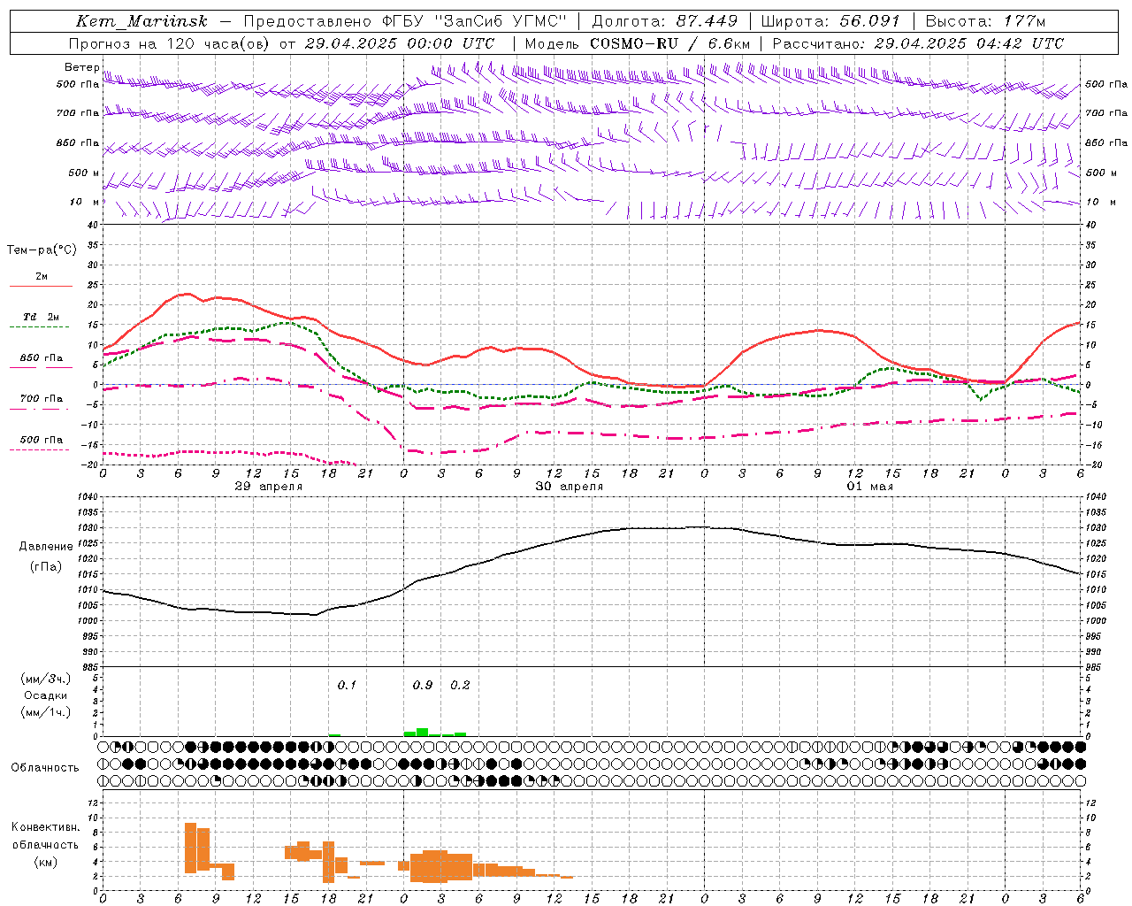
Task: Click the 'Облачность' cloud cover label
Action: (45, 768)
